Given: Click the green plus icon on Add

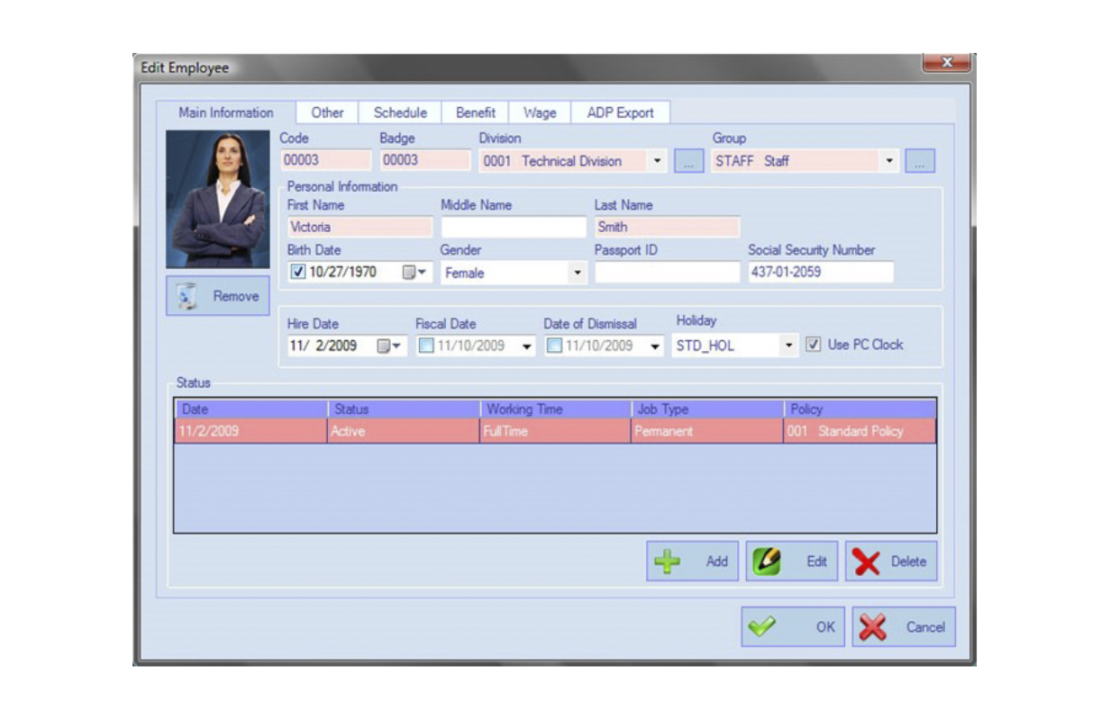Looking at the screenshot, I should [x=668, y=562].
